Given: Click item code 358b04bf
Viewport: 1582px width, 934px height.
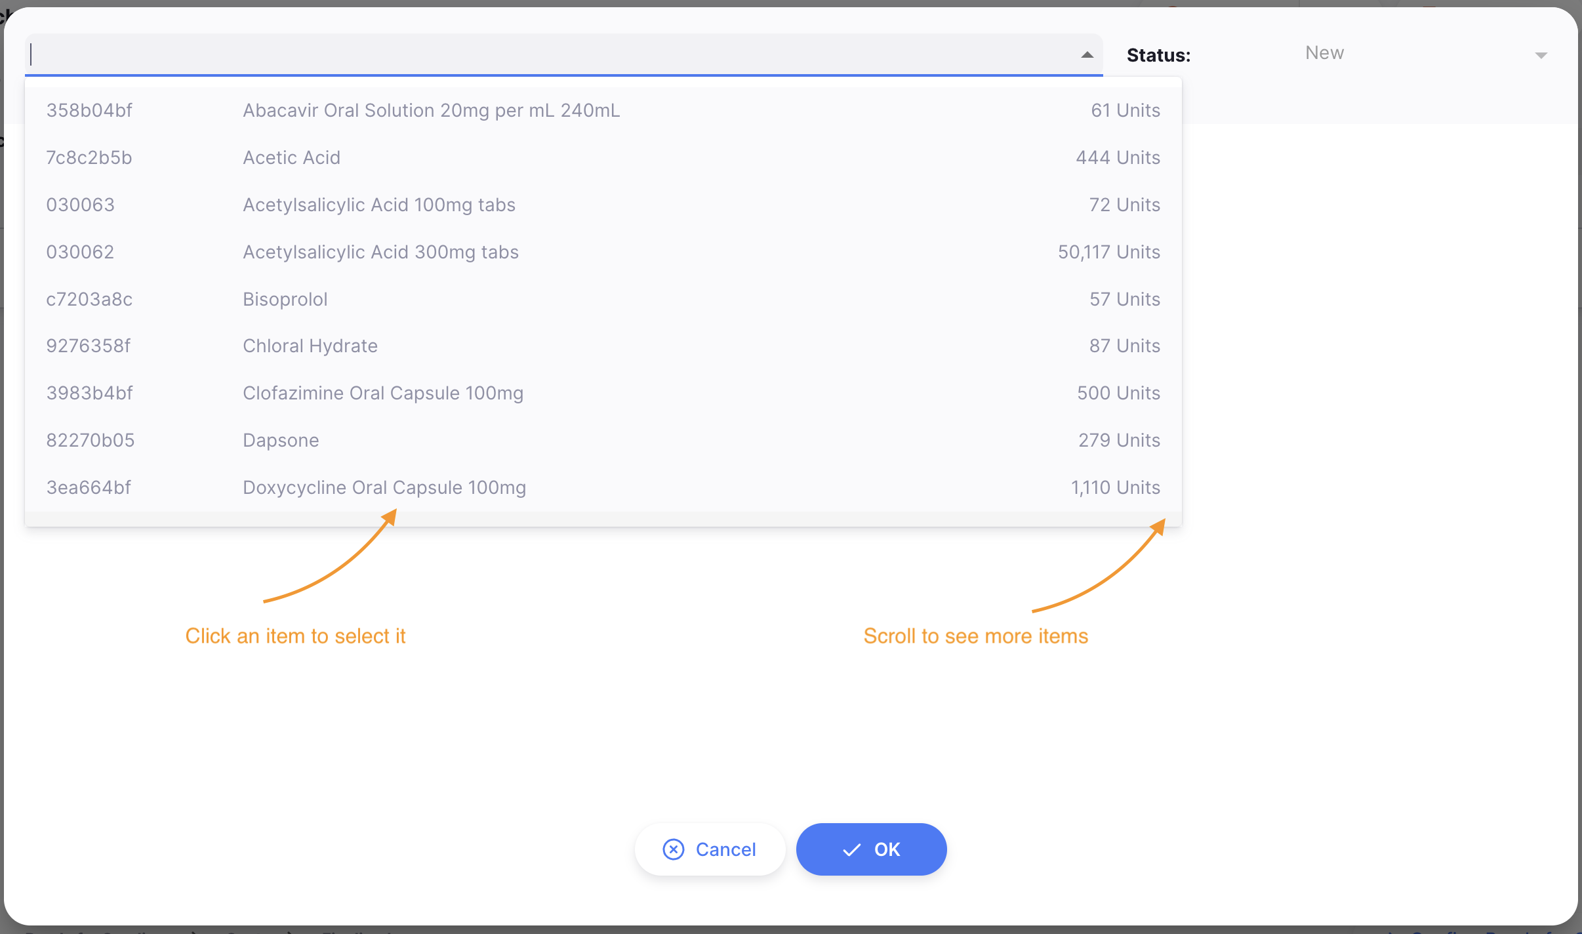Looking at the screenshot, I should click(x=89, y=110).
